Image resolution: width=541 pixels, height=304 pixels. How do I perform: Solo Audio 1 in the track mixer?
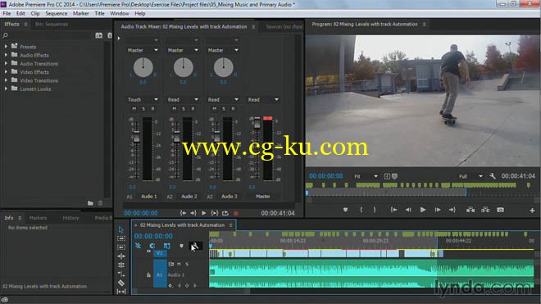(x=143, y=109)
